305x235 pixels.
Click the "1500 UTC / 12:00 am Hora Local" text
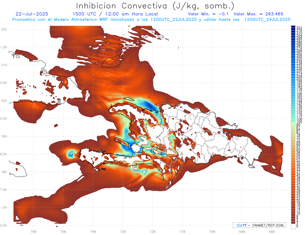[x=115, y=14]
